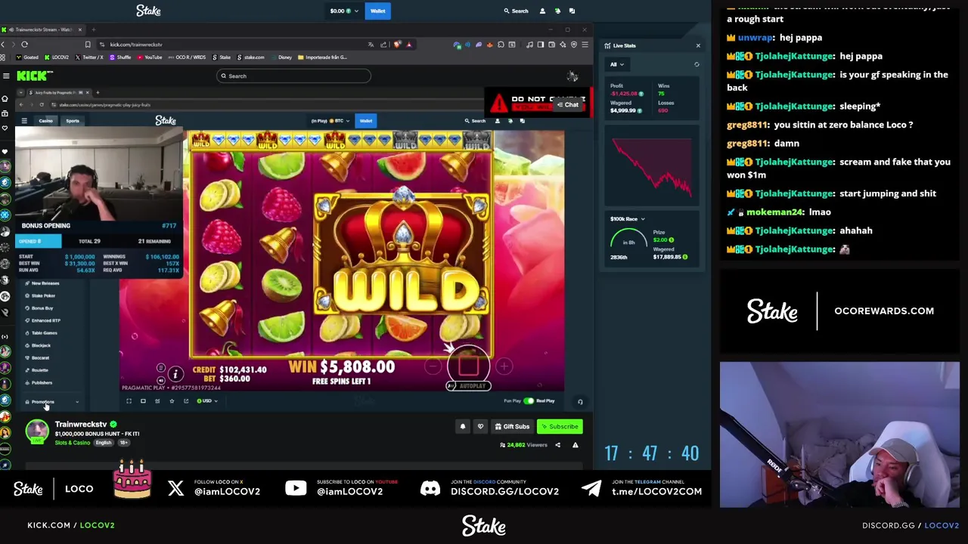Open the outer Stake notifications bell icon
Screen dimensions: 968x544
click(557, 11)
